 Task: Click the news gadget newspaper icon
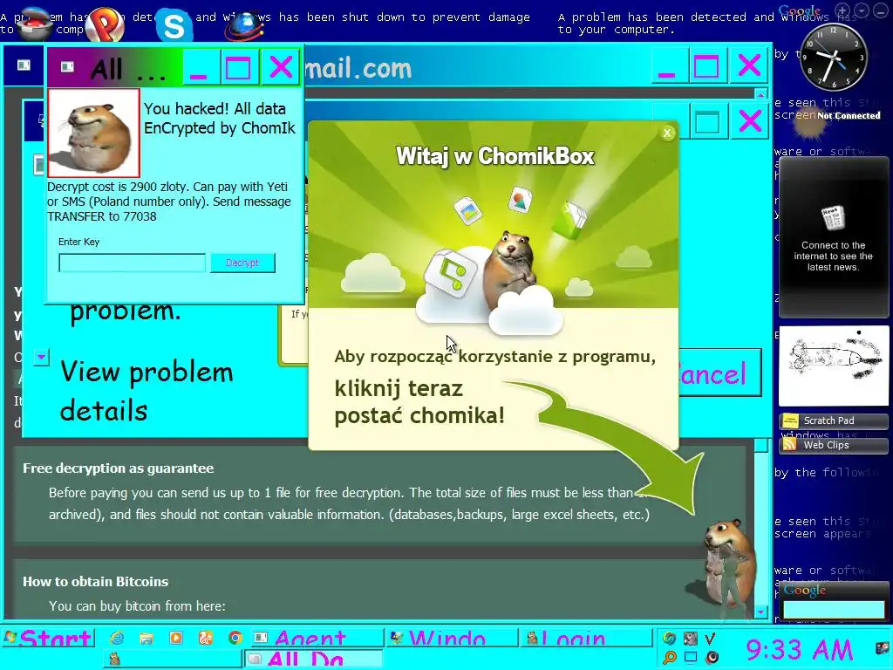833,217
